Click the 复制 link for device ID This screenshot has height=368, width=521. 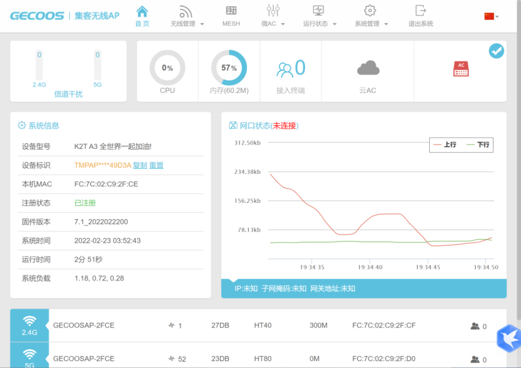(x=140, y=165)
